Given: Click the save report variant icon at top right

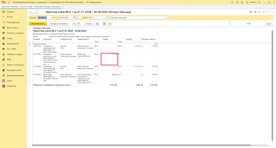Looking at the screenshot, I should point(251,12).
